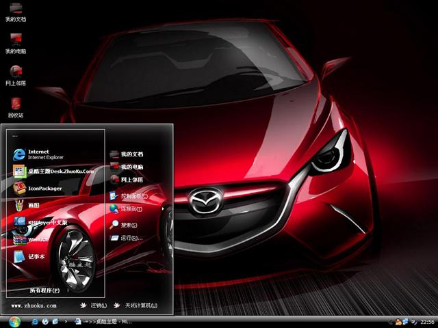
Task: Select the 我的文档 desktop icon
Action: click(16, 11)
